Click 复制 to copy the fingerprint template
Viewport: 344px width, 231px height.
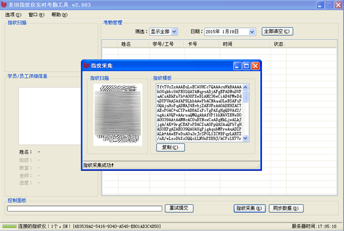(170, 148)
